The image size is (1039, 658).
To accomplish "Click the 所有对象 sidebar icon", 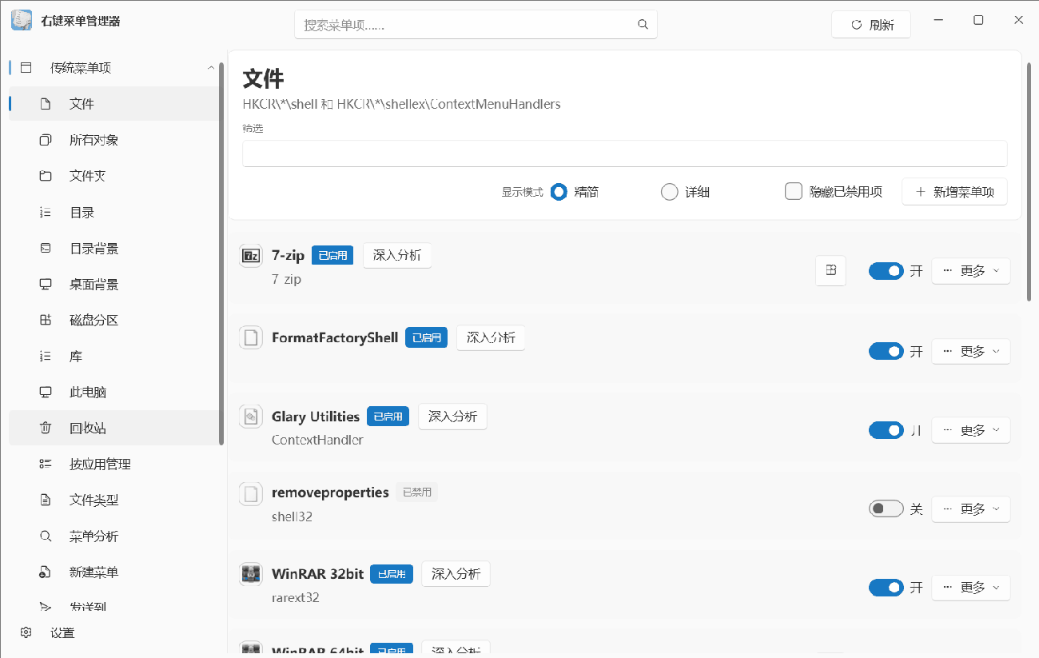I will tap(46, 140).
